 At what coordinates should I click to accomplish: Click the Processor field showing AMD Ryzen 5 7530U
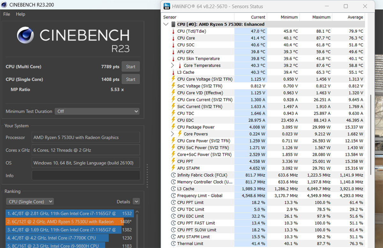tap(86, 138)
